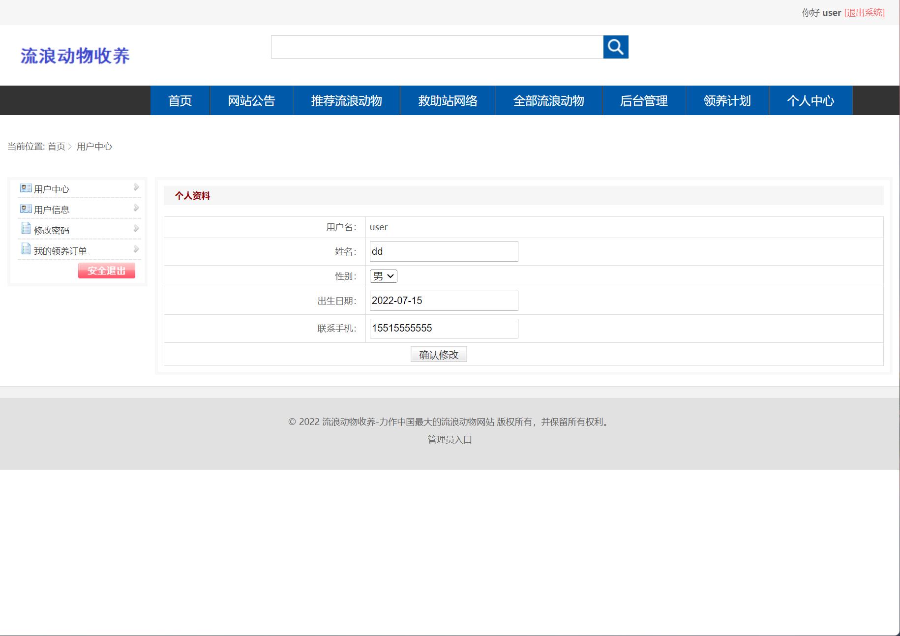Go to 后台管理 page

tap(644, 100)
